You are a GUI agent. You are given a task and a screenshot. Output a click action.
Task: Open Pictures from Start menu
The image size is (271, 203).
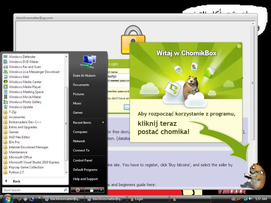78,94
